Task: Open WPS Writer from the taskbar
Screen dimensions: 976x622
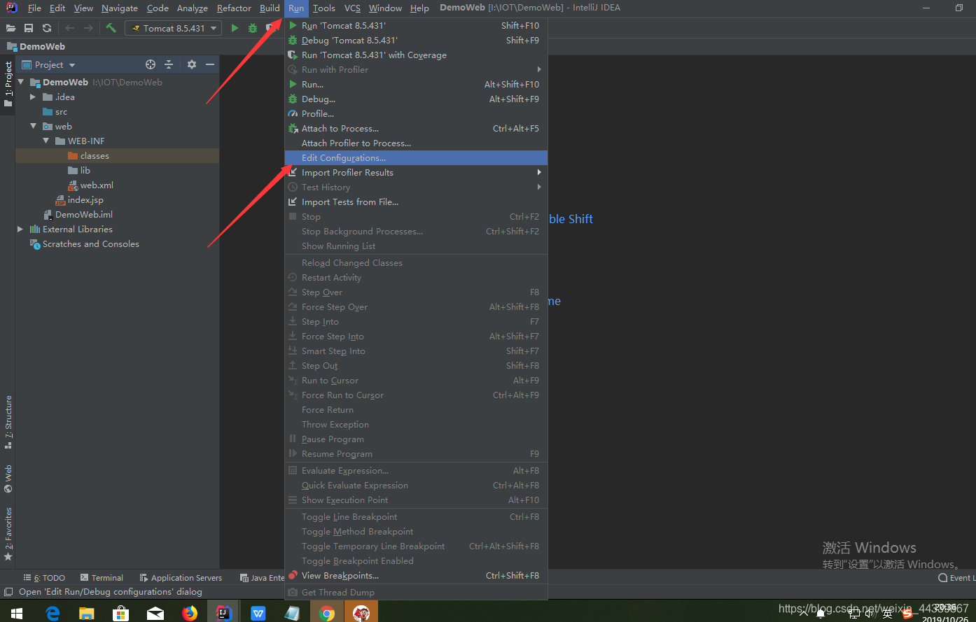Action: pyautogui.click(x=258, y=614)
